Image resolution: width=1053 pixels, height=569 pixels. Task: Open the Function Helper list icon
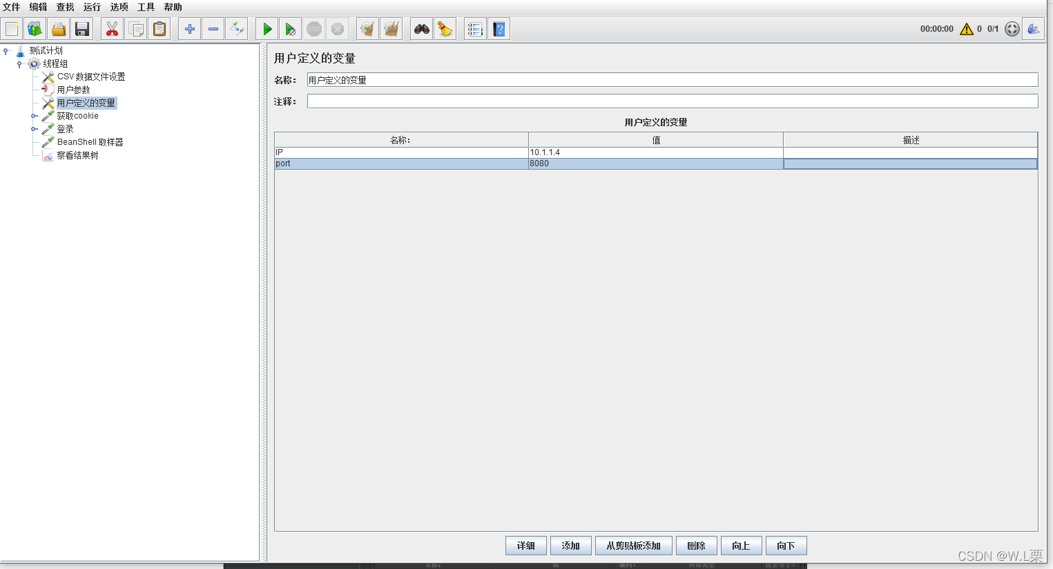[475, 29]
